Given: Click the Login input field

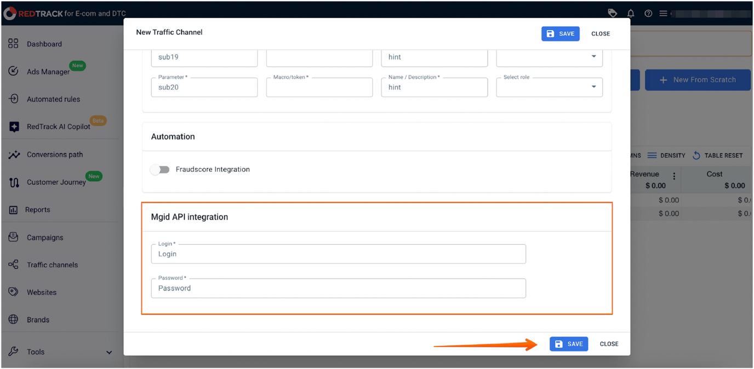Looking at the screenshot, I should pyautogui.click(x=338, y=253).
